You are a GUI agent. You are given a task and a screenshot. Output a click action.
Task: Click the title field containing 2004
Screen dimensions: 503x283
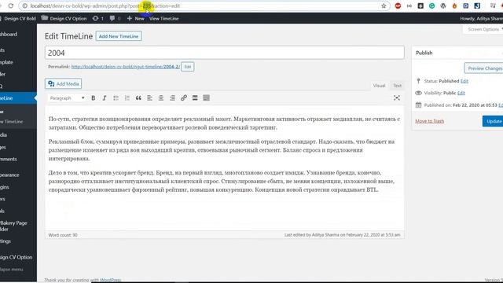click(225, 53)
